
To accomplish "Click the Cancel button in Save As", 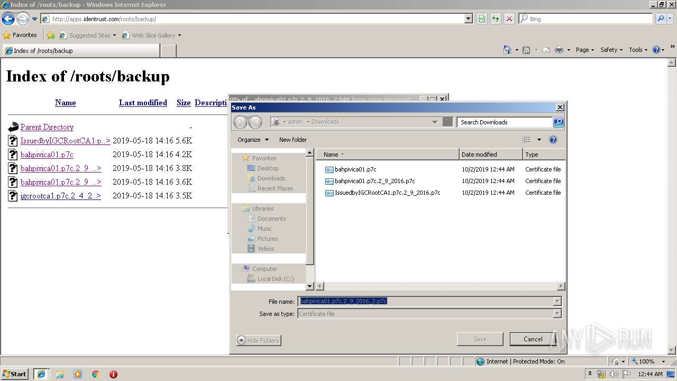I will pos(533,339).
